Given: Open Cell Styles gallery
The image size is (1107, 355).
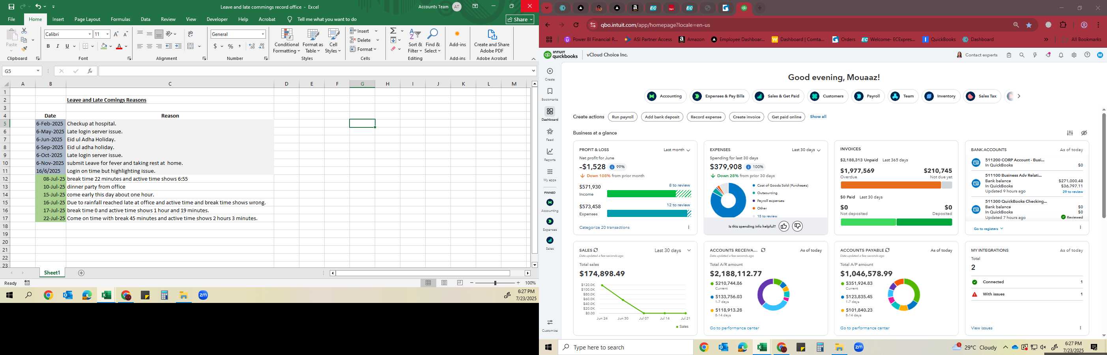Looking at the screenshot, I should pos(333,41).
